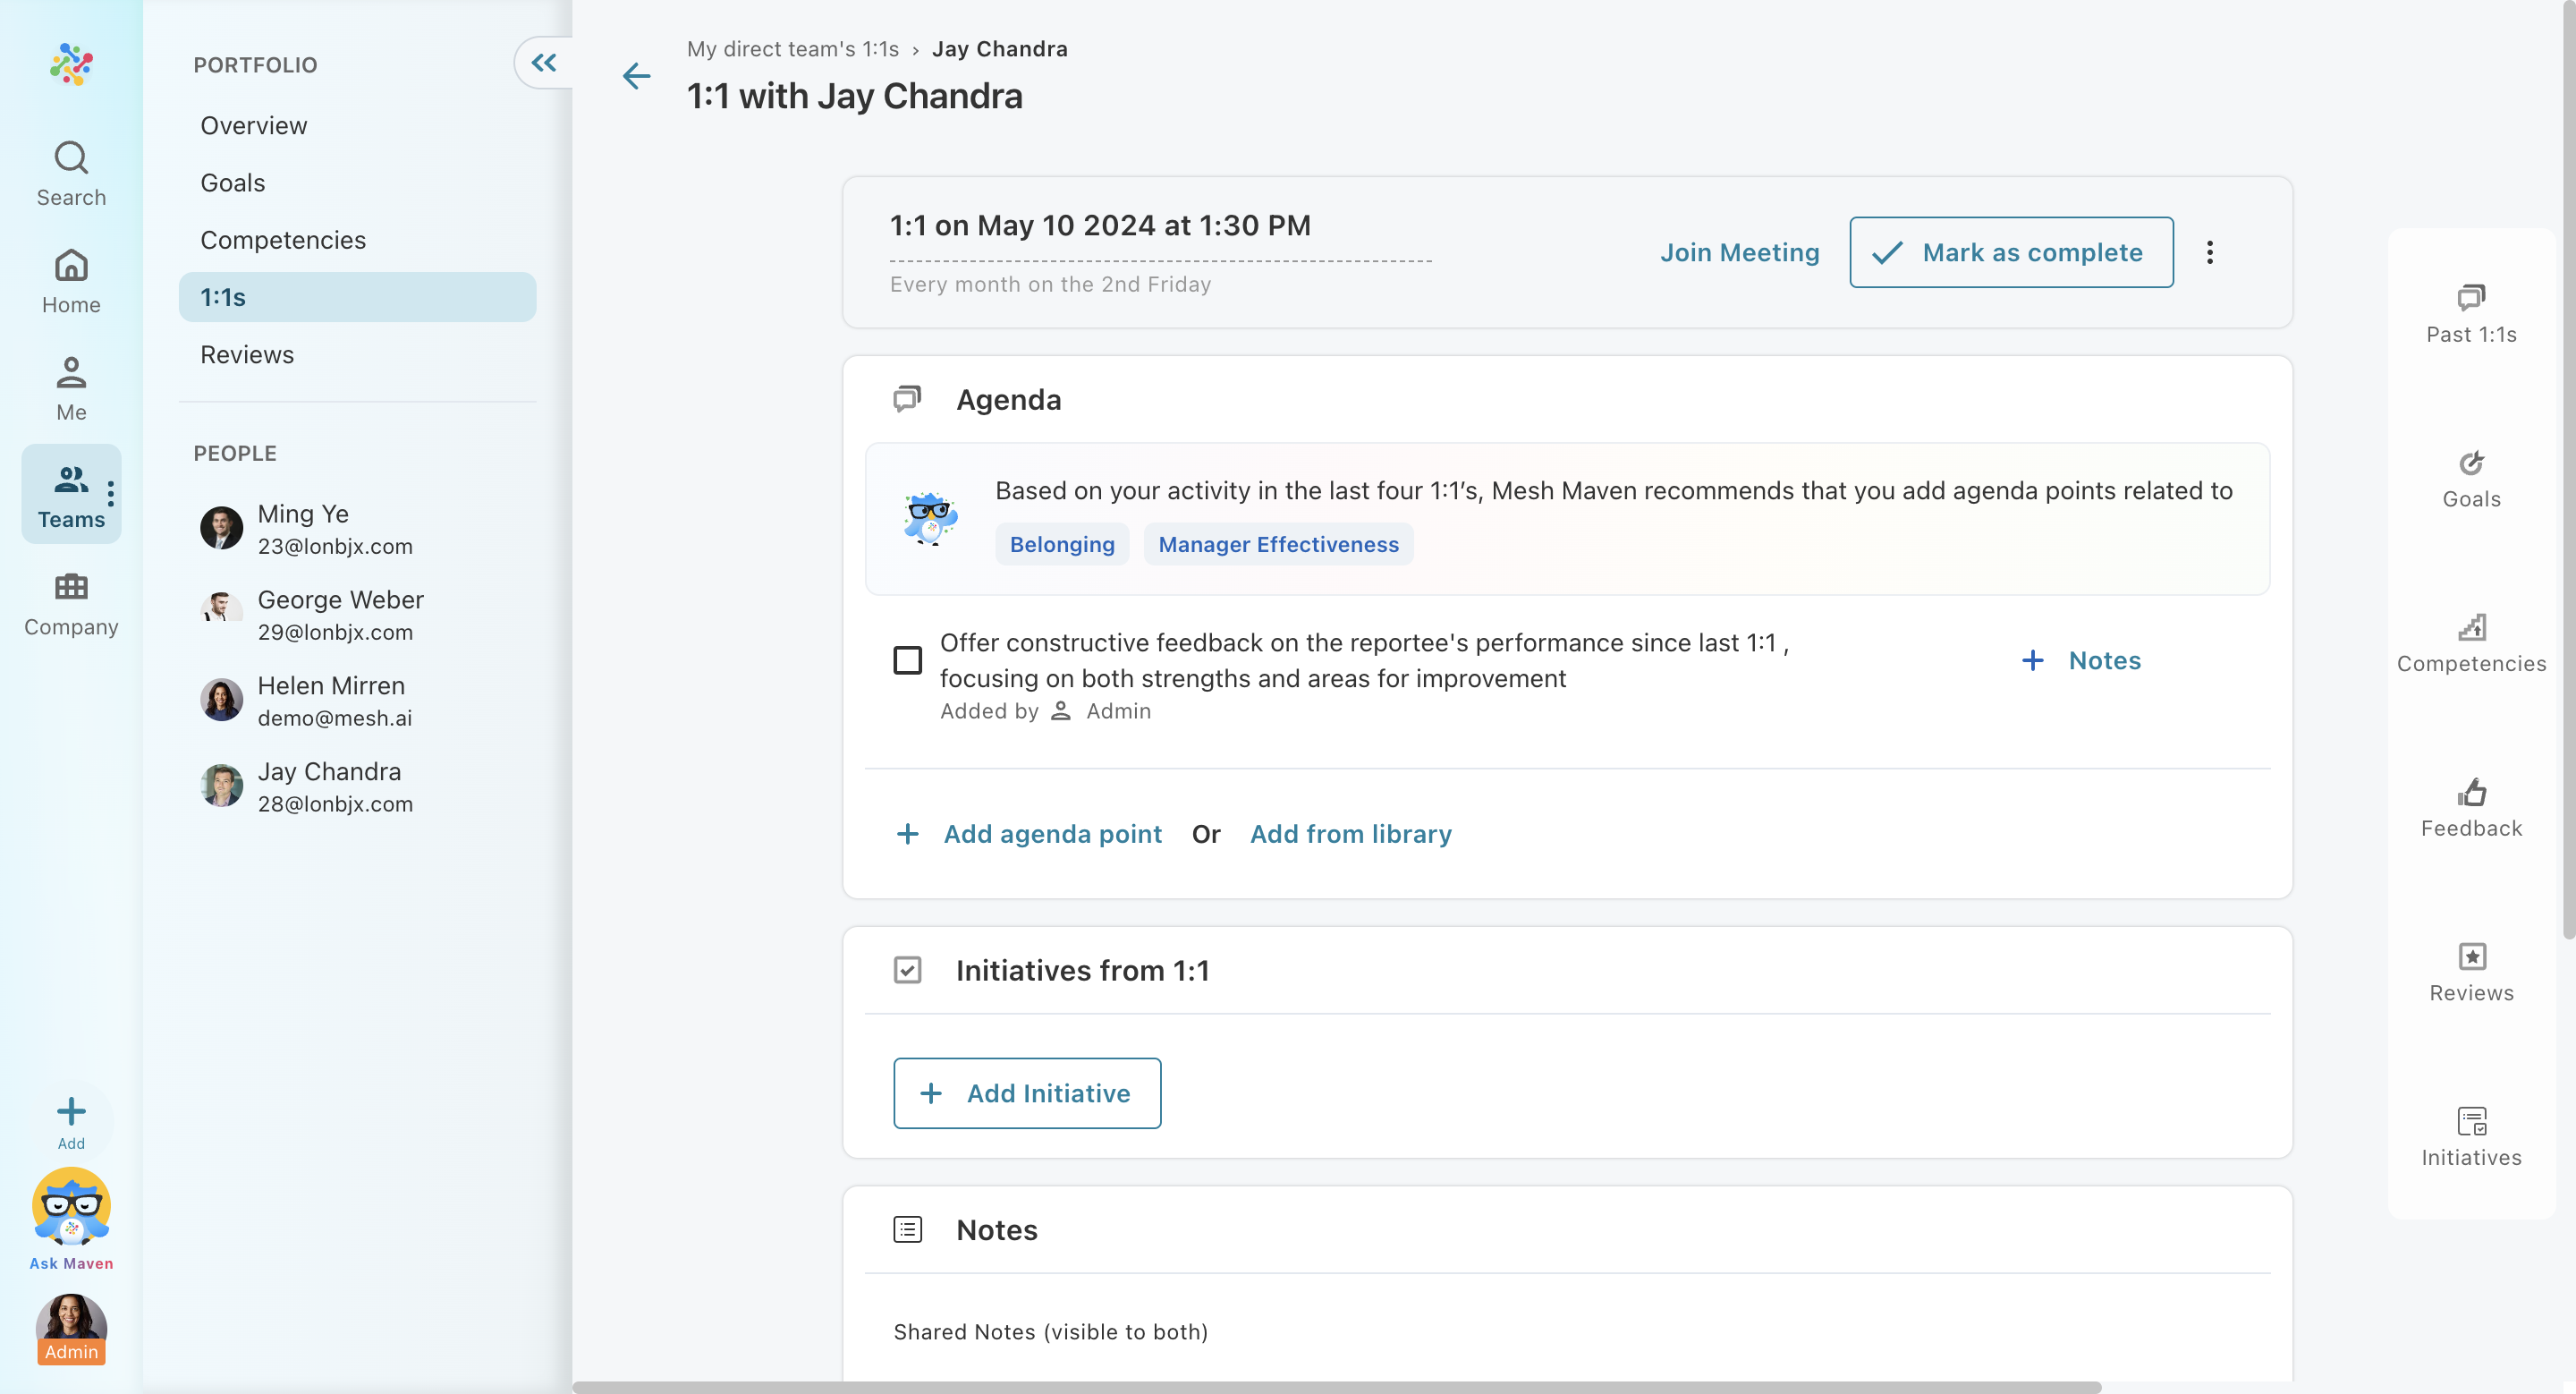The height and width of the screenshot is (1394, 2576).
Task: Click the Search icon in left rail
Action: pos(71,173)
